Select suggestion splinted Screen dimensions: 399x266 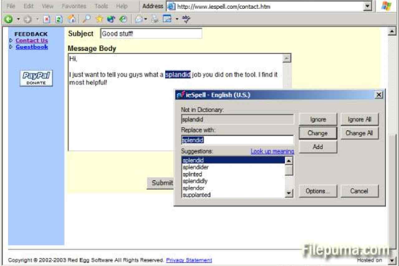pyautogui.click(x=233, y=174)
